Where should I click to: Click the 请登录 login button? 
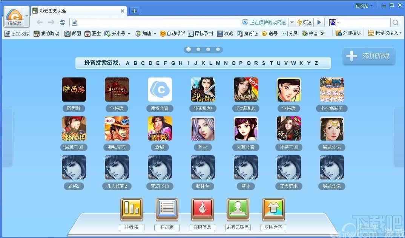pos(15,17)
